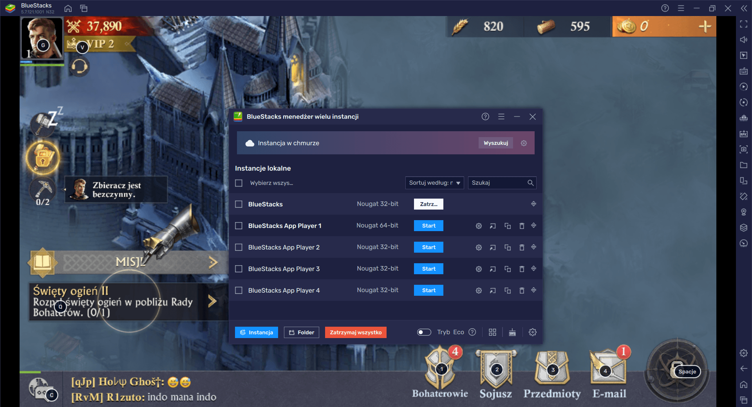Open Sortuj według dropdown
Image resolution: width=752 pixels, height=407 pixels.
coord(434,183)
